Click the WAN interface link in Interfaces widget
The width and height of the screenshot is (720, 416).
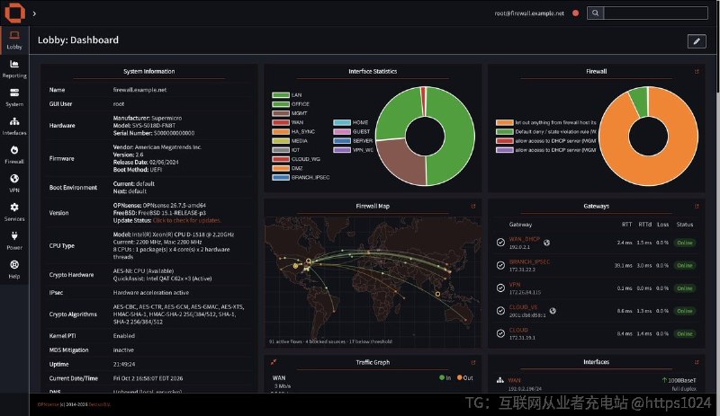click(514, 380)
